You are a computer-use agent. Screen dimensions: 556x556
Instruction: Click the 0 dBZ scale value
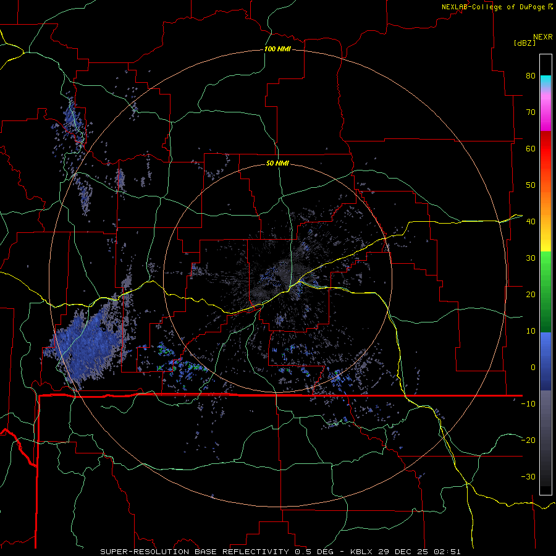(x=533, y=368)
